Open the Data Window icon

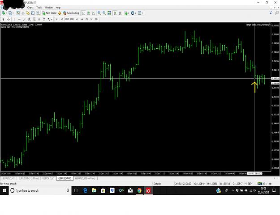(23, 13)
